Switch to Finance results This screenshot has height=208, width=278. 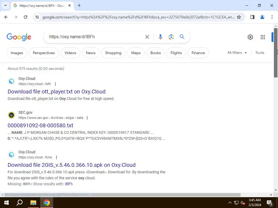pos(198,53)
